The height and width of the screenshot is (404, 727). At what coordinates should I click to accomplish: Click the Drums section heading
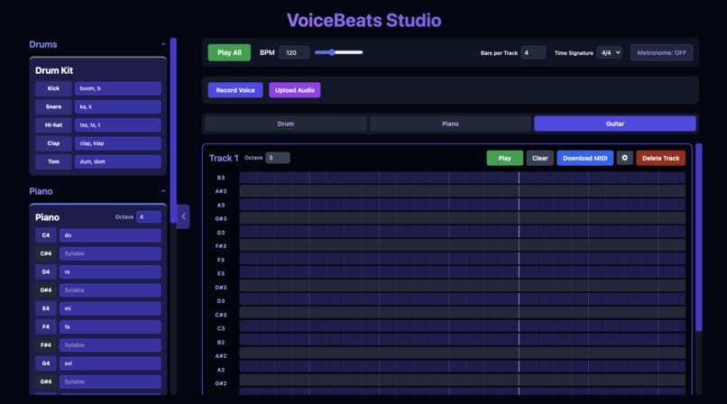(43, 44)
